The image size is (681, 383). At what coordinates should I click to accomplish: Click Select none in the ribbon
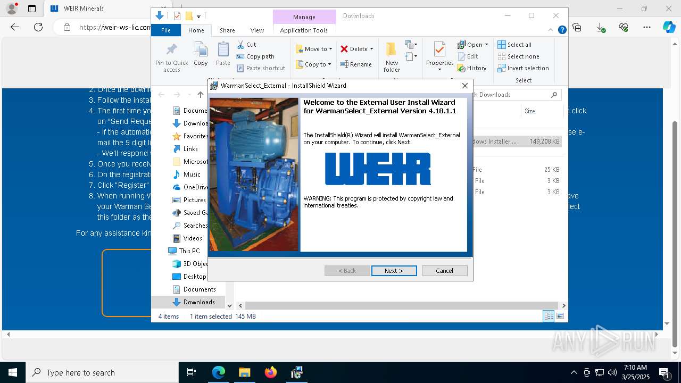point(518,56)
